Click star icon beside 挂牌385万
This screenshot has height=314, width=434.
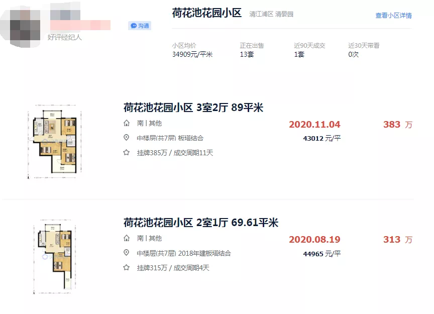[126, 153]
